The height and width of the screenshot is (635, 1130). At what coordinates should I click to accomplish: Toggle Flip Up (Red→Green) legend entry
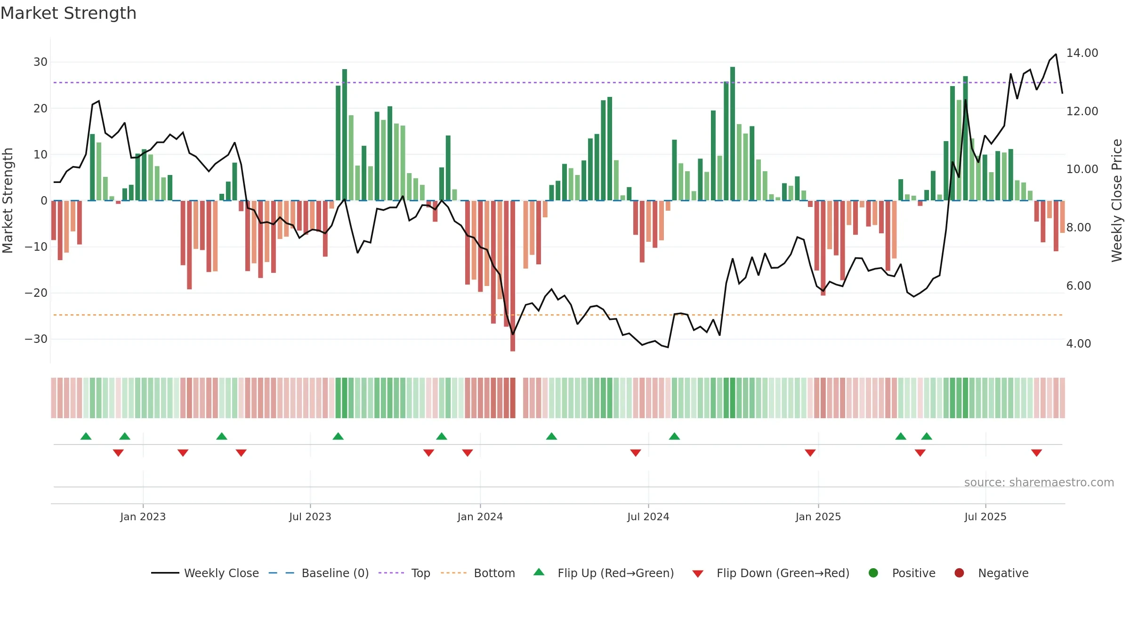pyautogui.click(x=604, y=573)
